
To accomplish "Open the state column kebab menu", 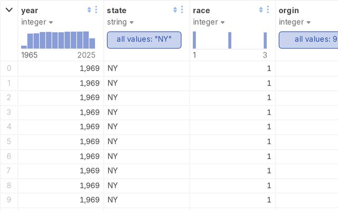I will click(x=182, y=9).
